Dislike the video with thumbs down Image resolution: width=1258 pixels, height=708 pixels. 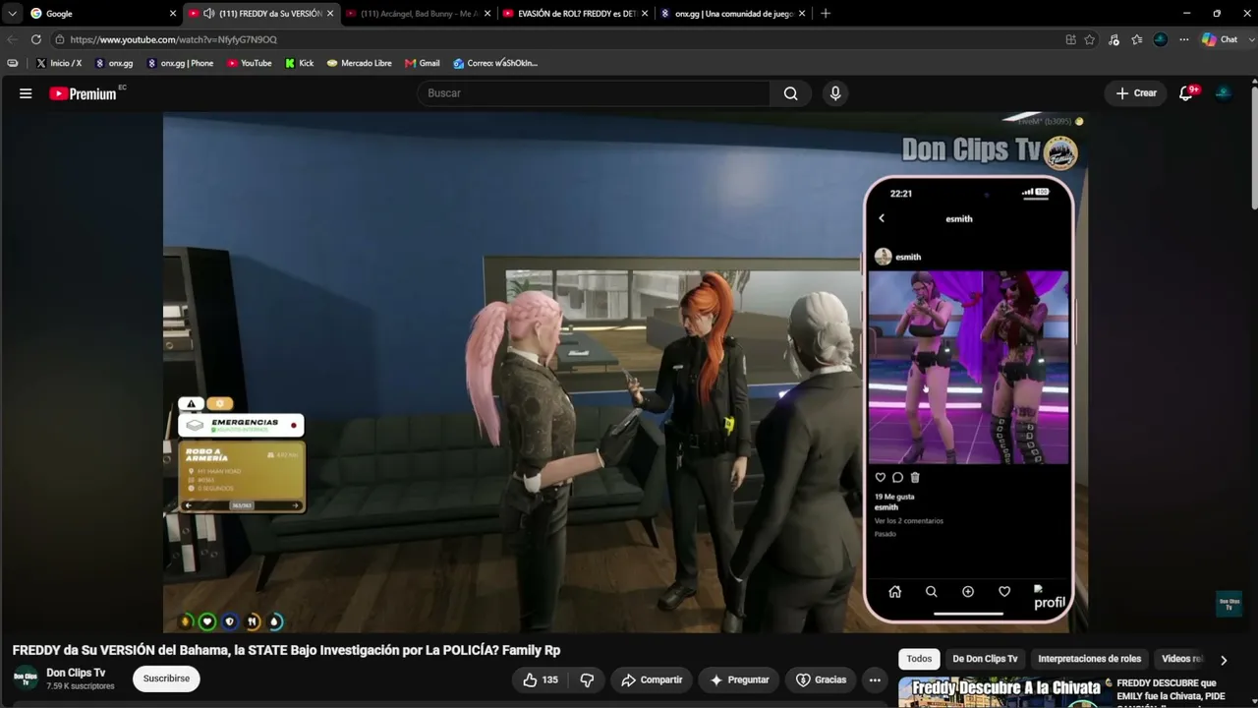(x=587, y=679)
